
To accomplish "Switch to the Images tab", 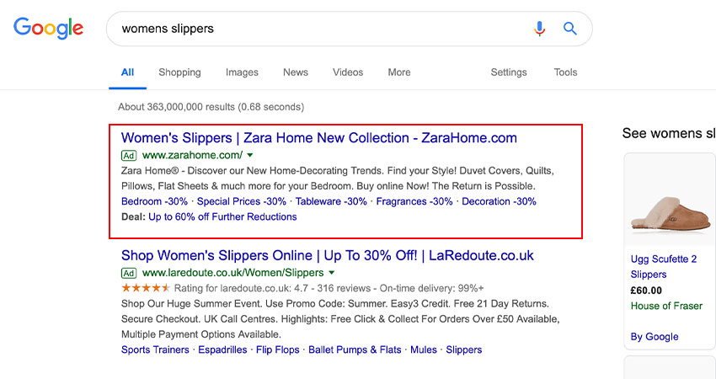I will [242, 72].
